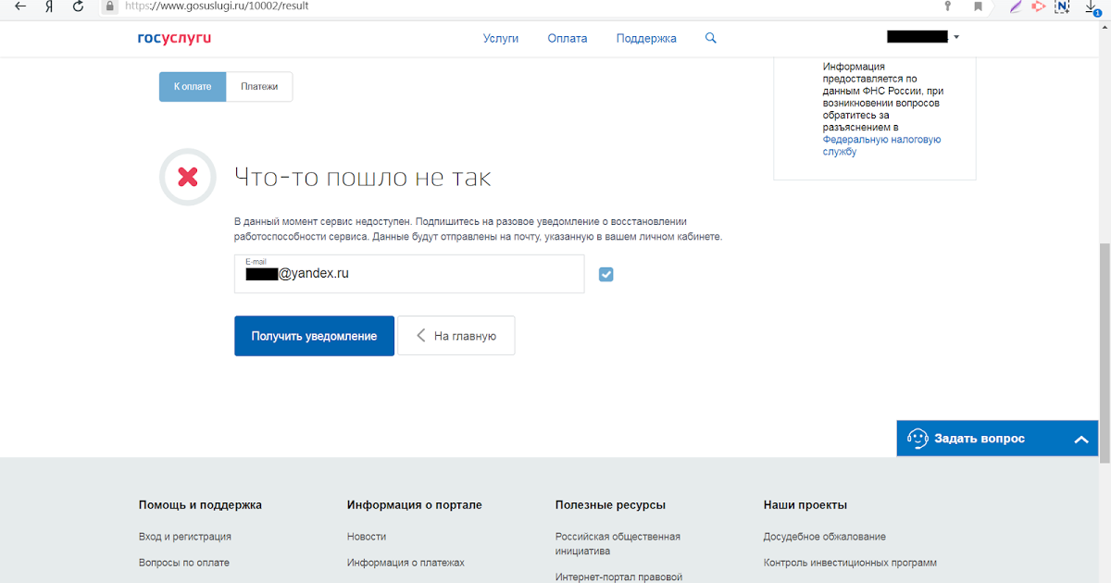1111x583 pixels.
Task: Bookmark this page with the flag icon
Action: click(x=978, y=6)
